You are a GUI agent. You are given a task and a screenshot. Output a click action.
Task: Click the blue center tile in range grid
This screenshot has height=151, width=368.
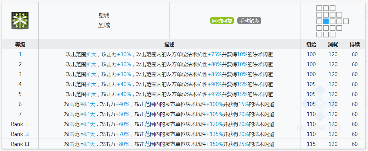pyautogui.click(x=326, y=21)
